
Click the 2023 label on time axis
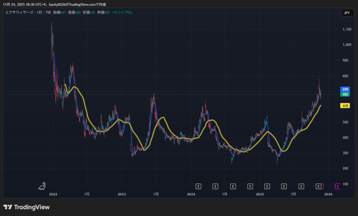(x=122, y=194)
